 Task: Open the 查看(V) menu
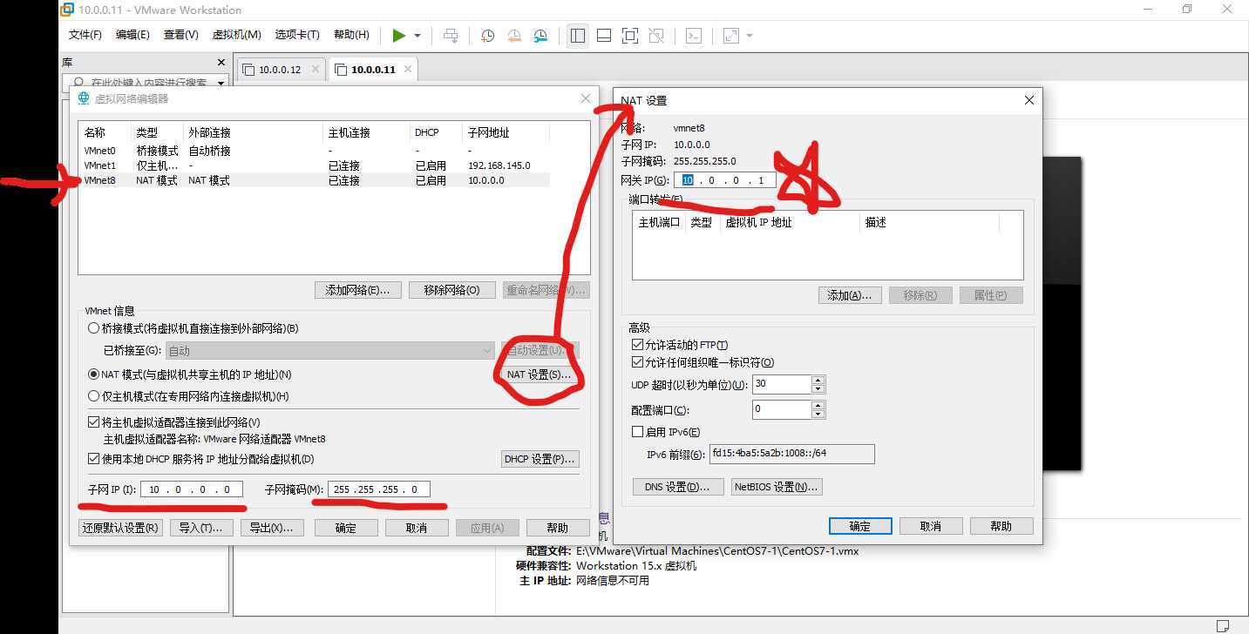point(181,35)
